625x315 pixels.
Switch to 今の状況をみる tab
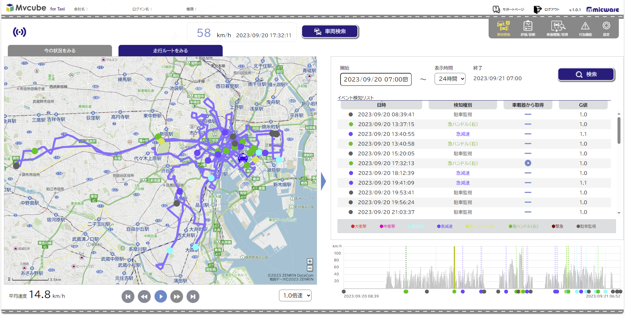click(60, 50)
